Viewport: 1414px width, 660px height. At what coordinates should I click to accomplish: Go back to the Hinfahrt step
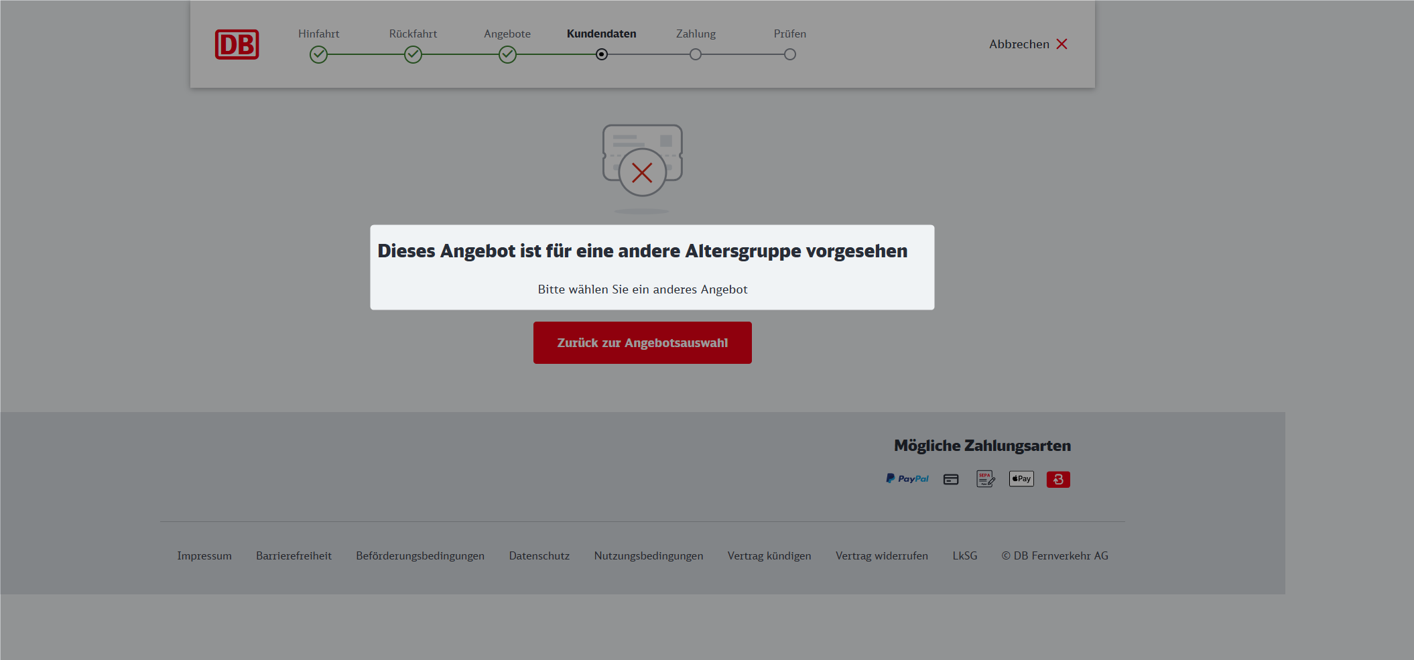[x=318, y=55]
